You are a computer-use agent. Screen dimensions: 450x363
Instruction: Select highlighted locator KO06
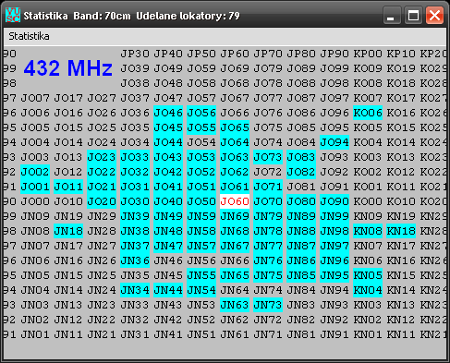(x=368, y=113)
